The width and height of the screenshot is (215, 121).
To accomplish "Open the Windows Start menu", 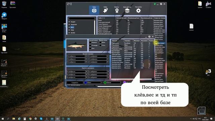I will coord(3,119).
